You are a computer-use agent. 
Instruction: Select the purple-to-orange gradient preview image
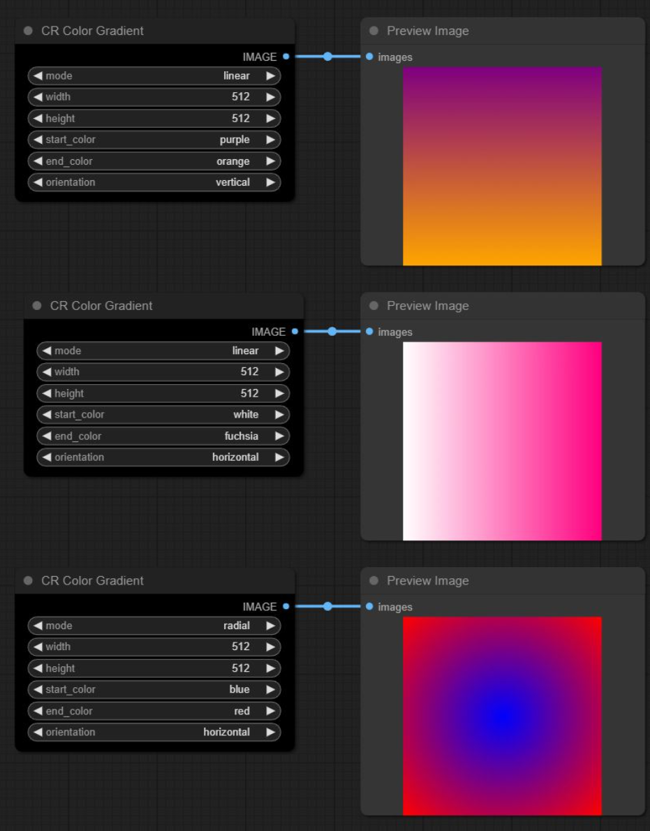click(x=502, y=166)
